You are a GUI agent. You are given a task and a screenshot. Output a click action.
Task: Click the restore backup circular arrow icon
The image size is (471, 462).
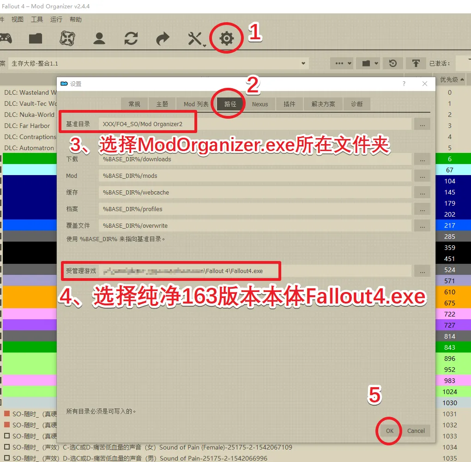392,63
